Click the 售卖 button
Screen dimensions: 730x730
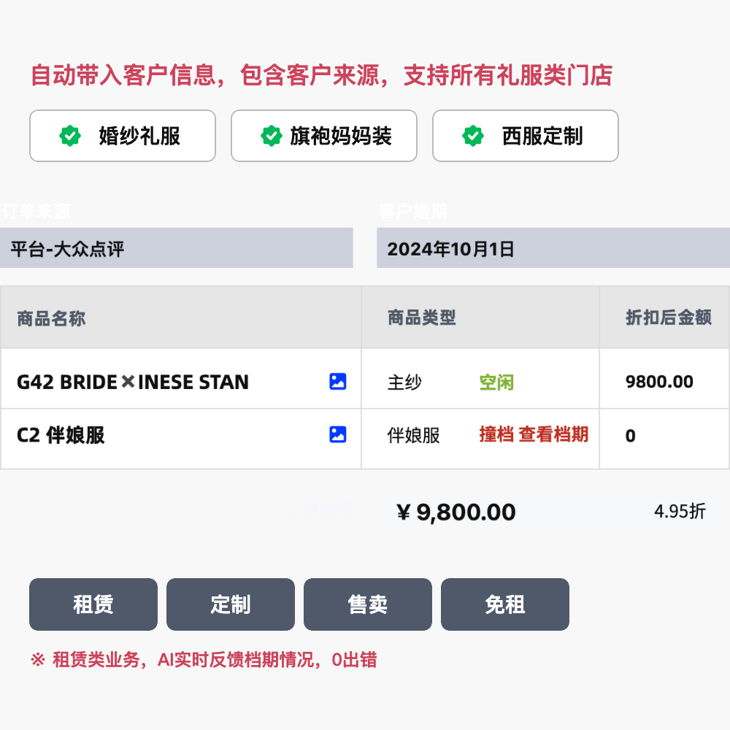click(x=368, y=604)
